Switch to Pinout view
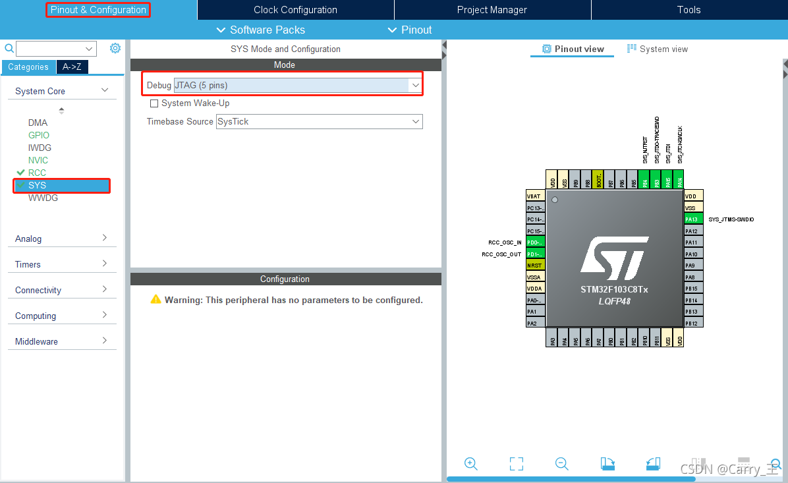The height and width of the screenshot is (483, 788). click(x=573, y=49)
